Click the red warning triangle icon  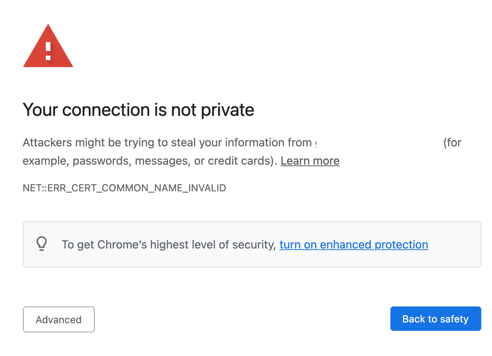pos(48,46)
